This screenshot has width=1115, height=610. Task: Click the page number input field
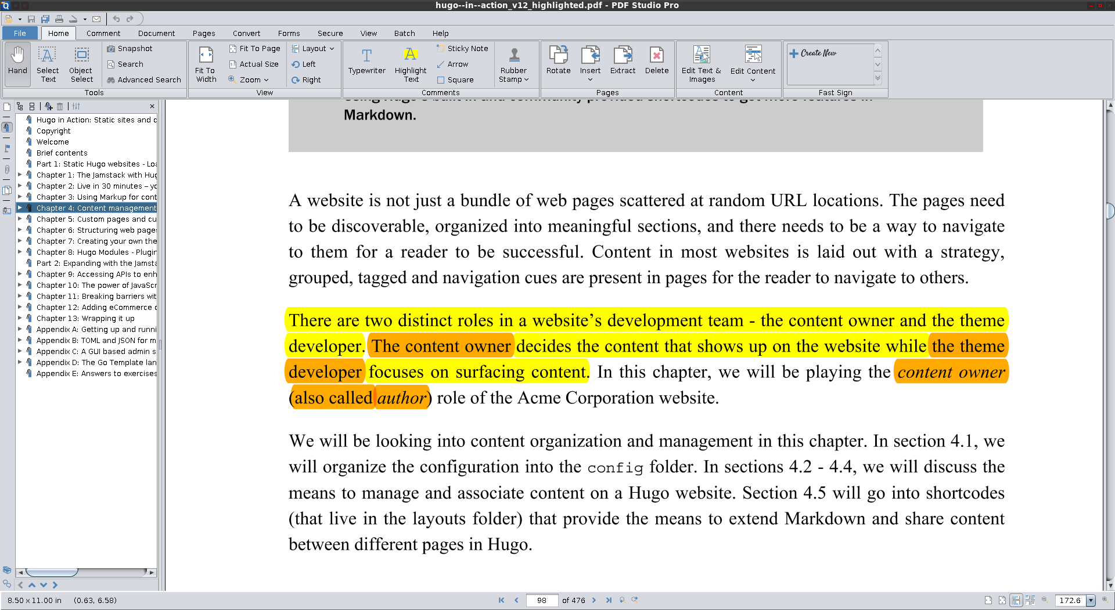(x=542, y=600)
